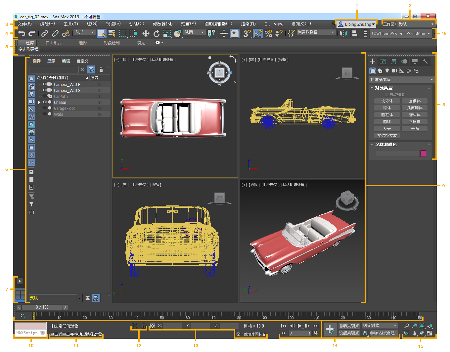The width and height of the screenshot is (450, 352).
Task: Toggle Display Geometry filter in Scene Explorer
Action: pyautogui.click(x=31, y=79)
